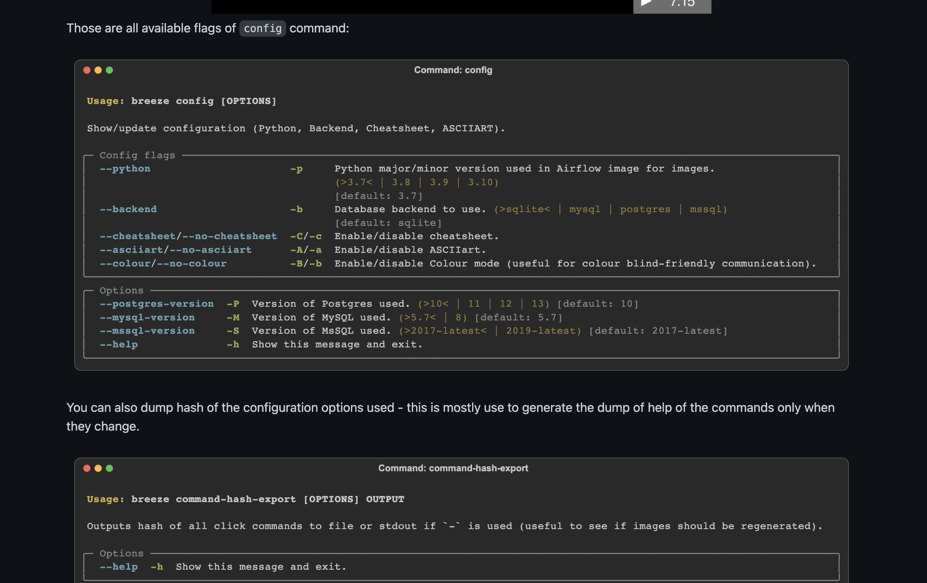The image size is (927, 583).
Task: Click green dot in config terminal window
Action: click(109, 70)
